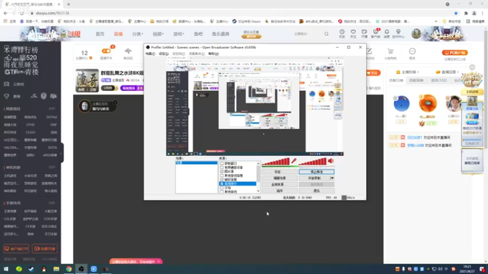This screenshot has height=274, width=488.
Task: Click the OBS 全域来源 button
Action: click(279, 184)
